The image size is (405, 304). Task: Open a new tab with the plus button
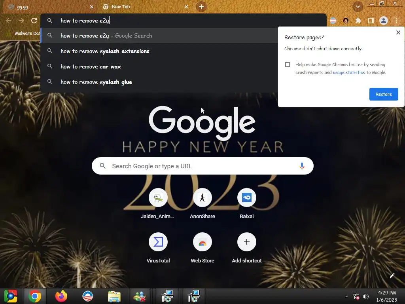coord(201,7)
